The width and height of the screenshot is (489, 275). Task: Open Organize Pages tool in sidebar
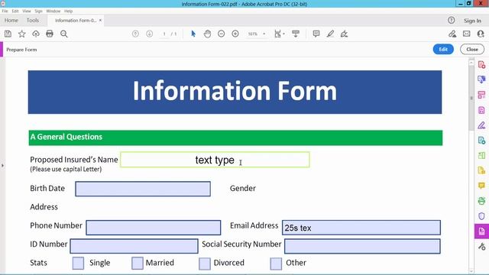click(481, 95)
